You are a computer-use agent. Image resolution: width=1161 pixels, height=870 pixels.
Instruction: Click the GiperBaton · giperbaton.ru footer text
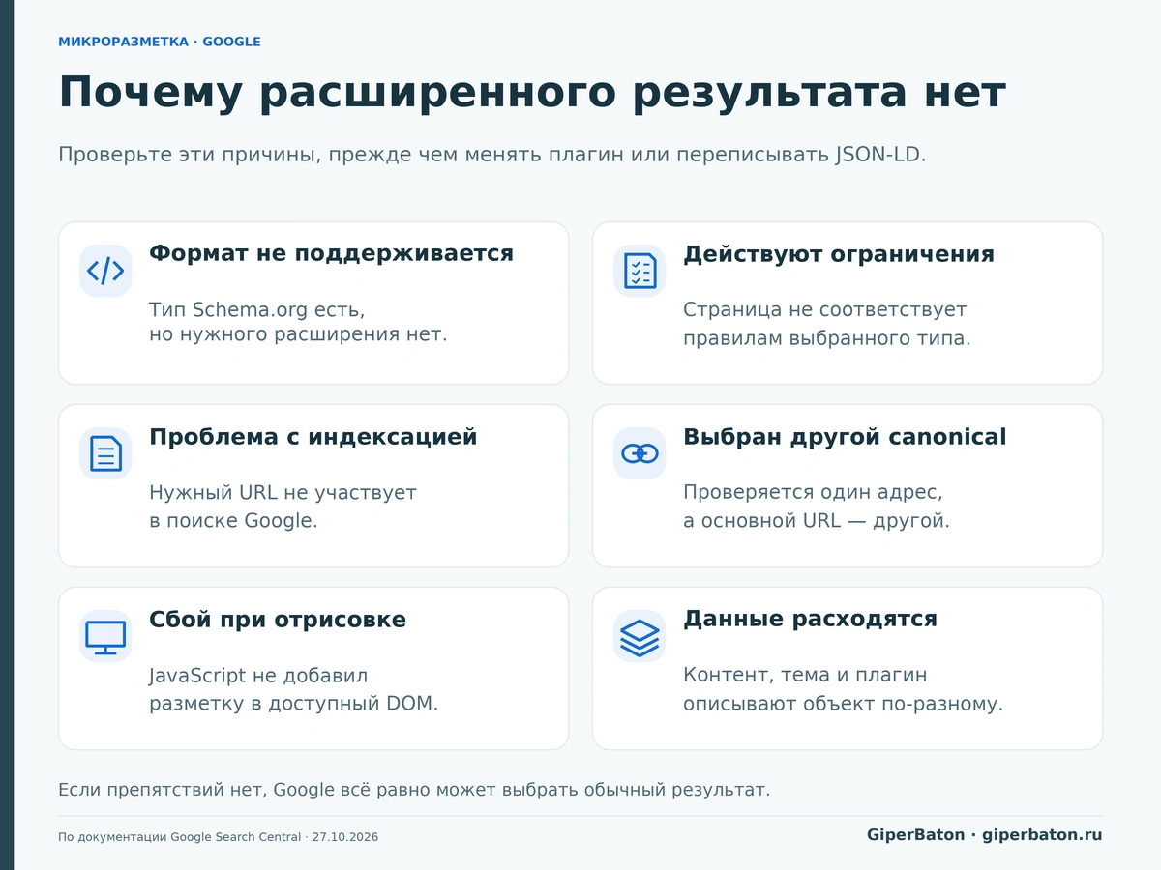click(985, 835)
